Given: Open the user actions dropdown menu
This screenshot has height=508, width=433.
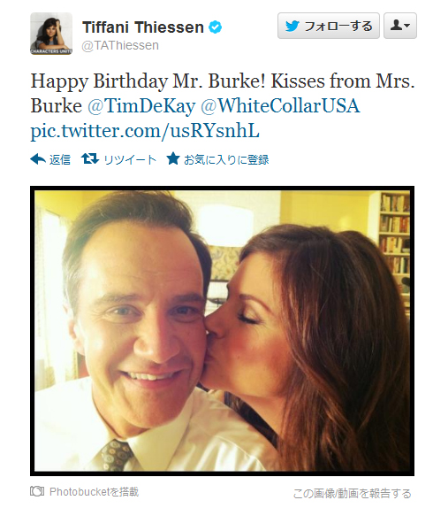Looking at the screenshot, I should tap(400, 26).
